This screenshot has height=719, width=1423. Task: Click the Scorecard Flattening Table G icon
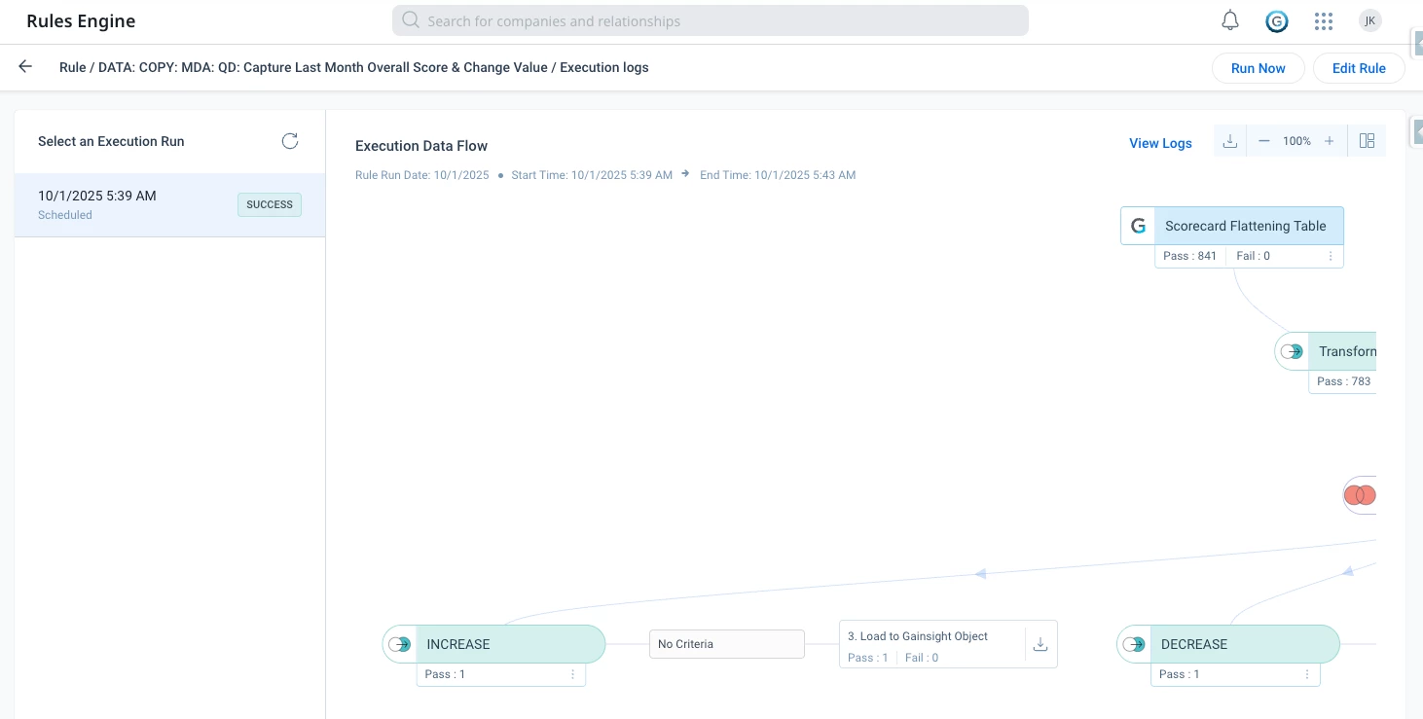click(x=1138, y=226)
